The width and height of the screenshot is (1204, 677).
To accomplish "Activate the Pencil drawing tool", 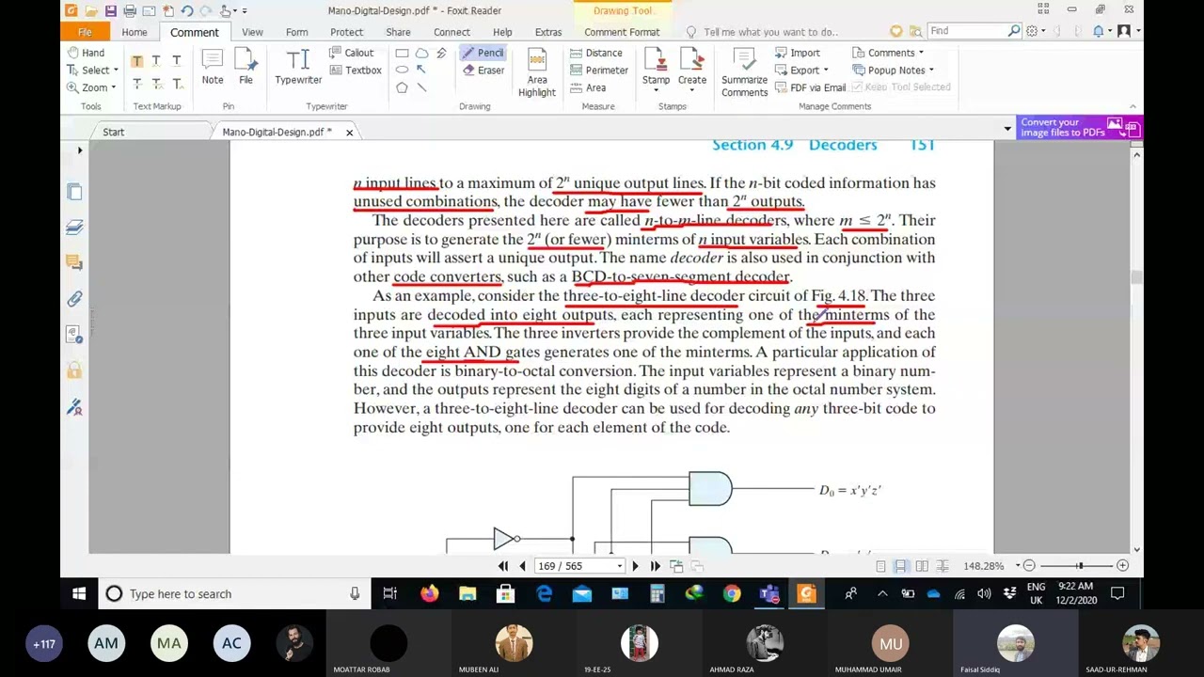I will pos(483,53).
